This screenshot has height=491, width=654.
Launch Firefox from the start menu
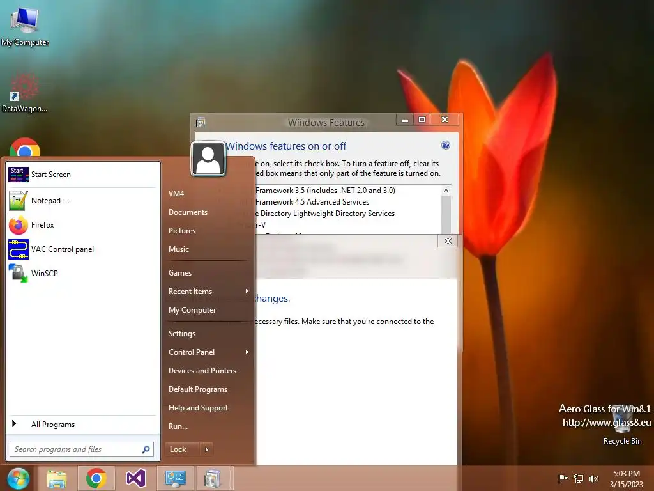click(x=82, y=225)
